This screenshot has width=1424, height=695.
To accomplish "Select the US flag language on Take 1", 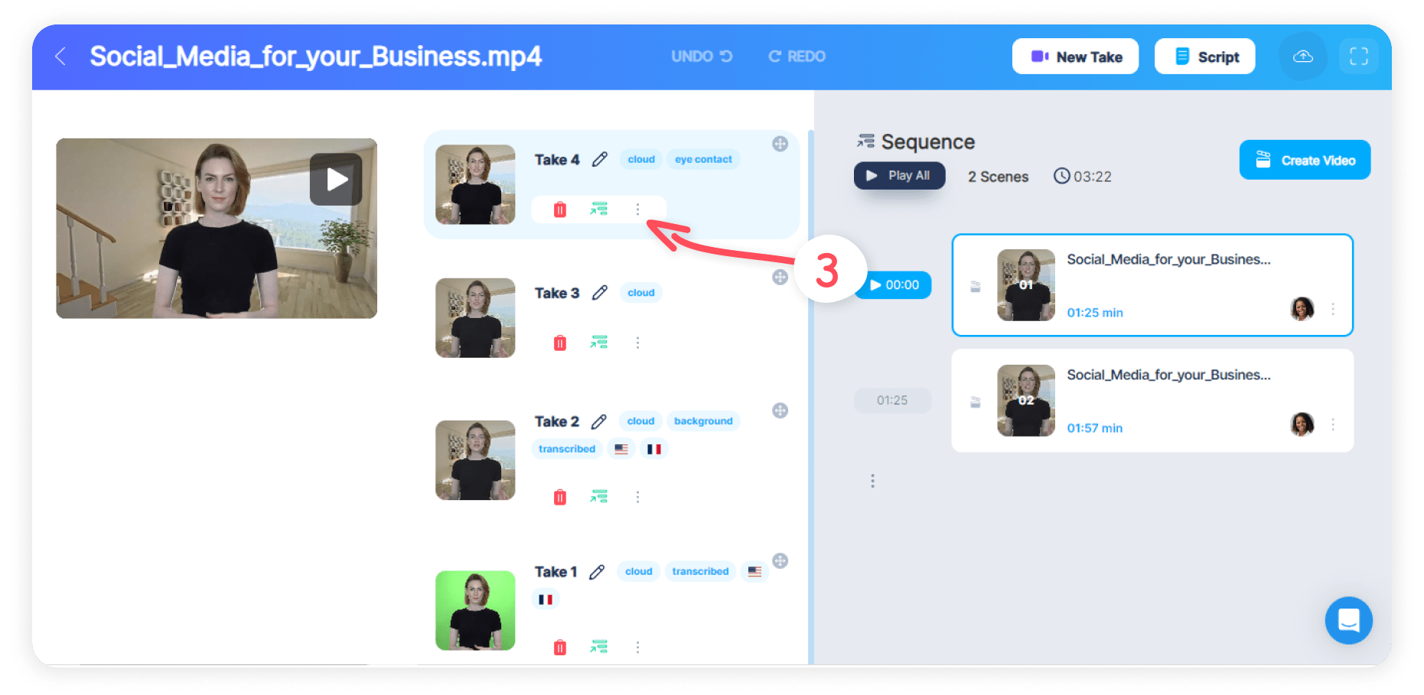I will [x=754, y=571].
